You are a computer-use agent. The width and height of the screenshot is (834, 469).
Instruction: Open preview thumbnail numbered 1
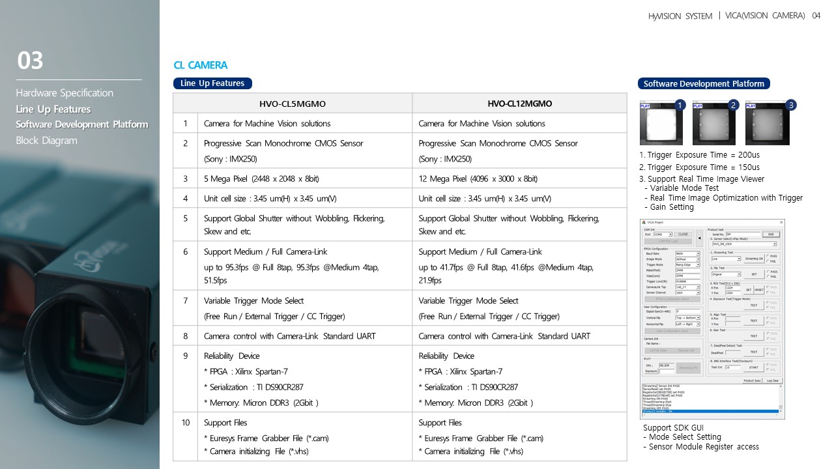click(661, 123)
